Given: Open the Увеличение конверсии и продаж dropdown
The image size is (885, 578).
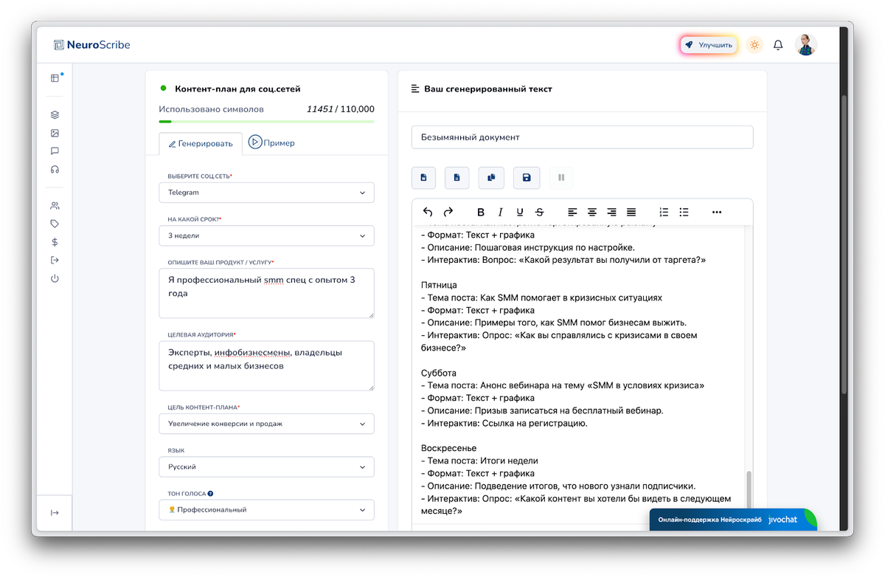Looking at the screenshot, I should click(266, 424).
